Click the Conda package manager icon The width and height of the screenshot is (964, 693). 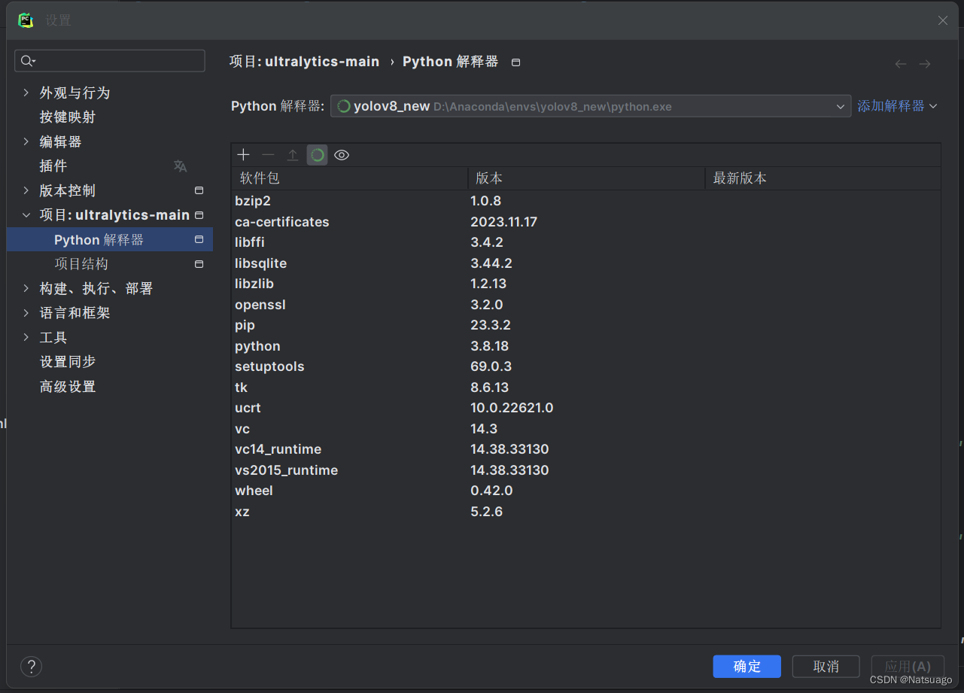point(318,155)
